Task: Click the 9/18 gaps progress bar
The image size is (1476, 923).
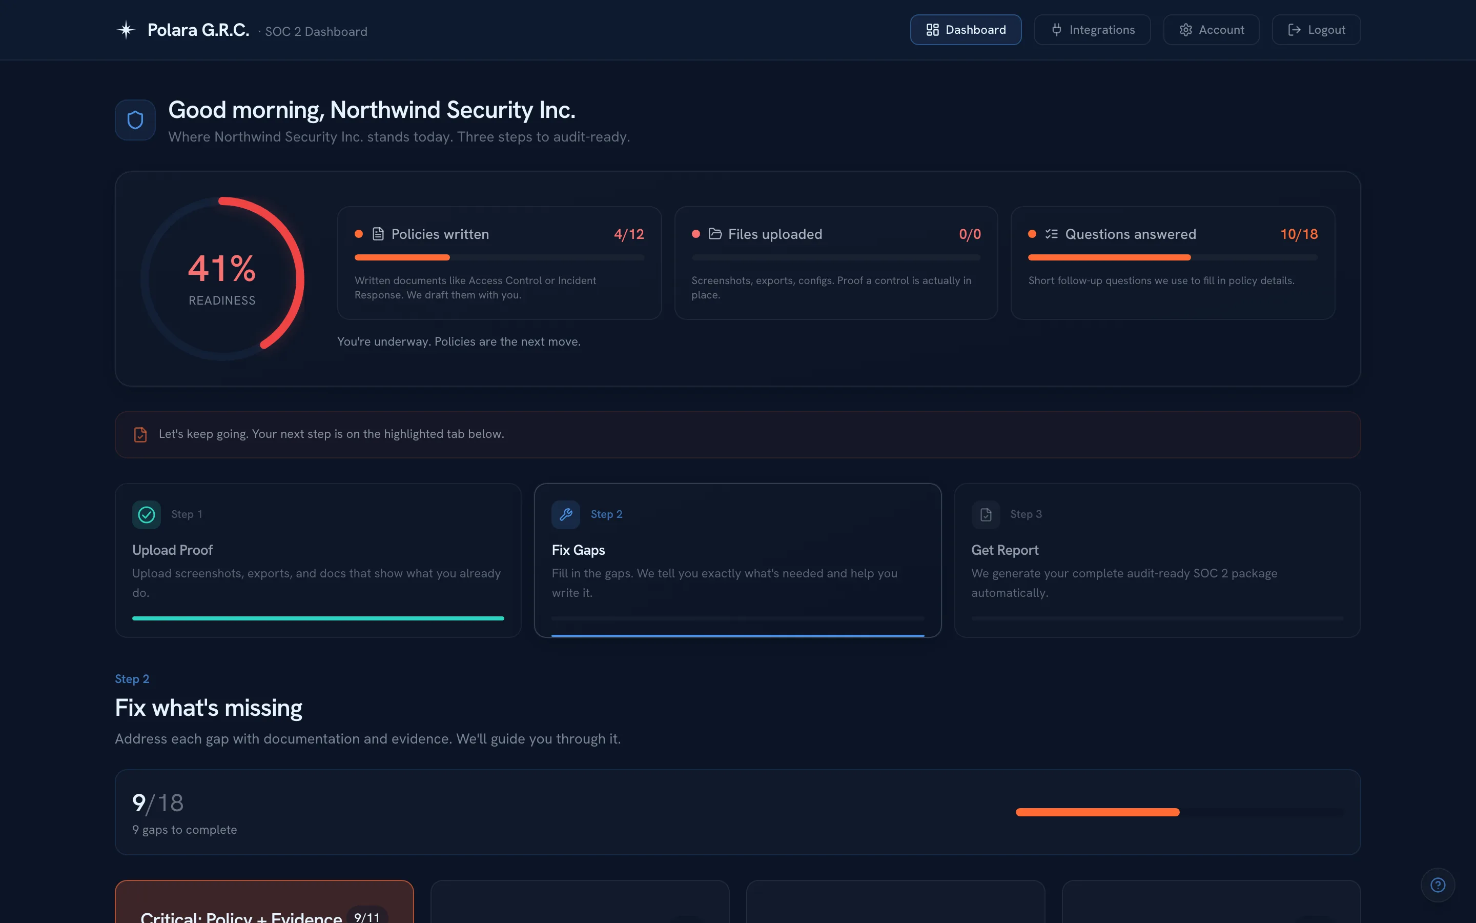Action: coord(1179,812)
